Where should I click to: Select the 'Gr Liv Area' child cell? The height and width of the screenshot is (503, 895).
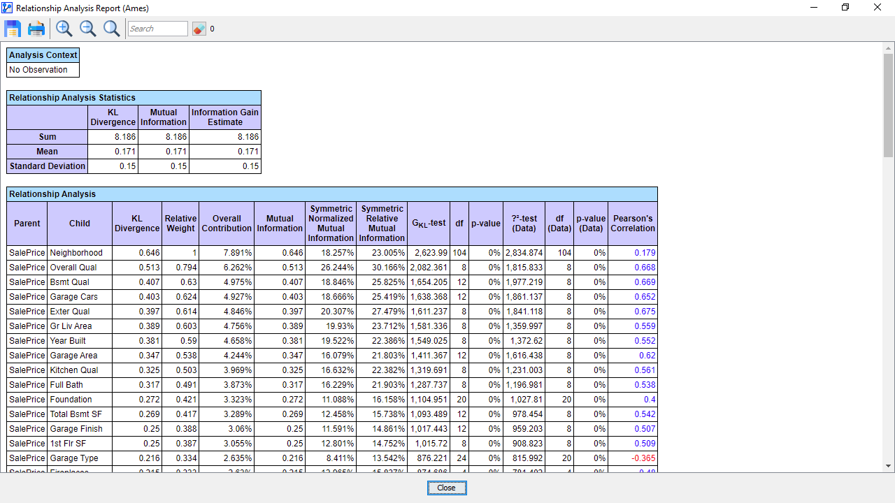coord(80,326)
